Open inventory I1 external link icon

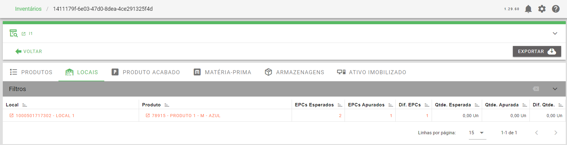[x=23, y=34]
